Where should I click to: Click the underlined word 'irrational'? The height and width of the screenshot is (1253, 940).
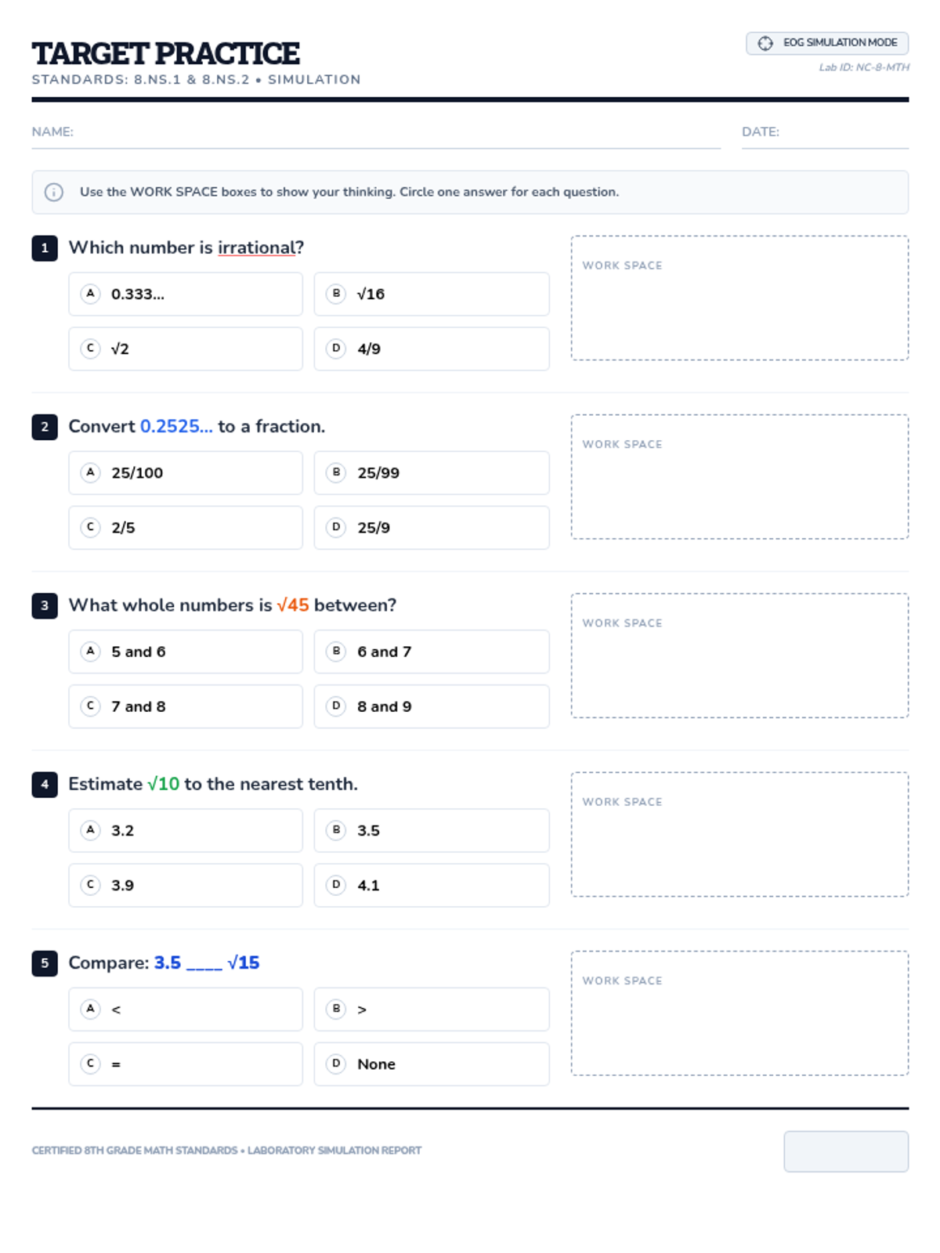[257, 247]
